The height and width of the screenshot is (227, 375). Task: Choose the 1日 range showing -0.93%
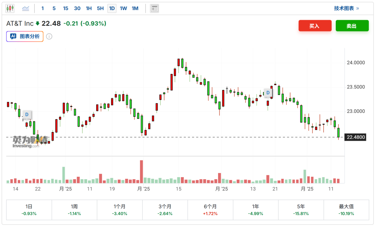29,210
